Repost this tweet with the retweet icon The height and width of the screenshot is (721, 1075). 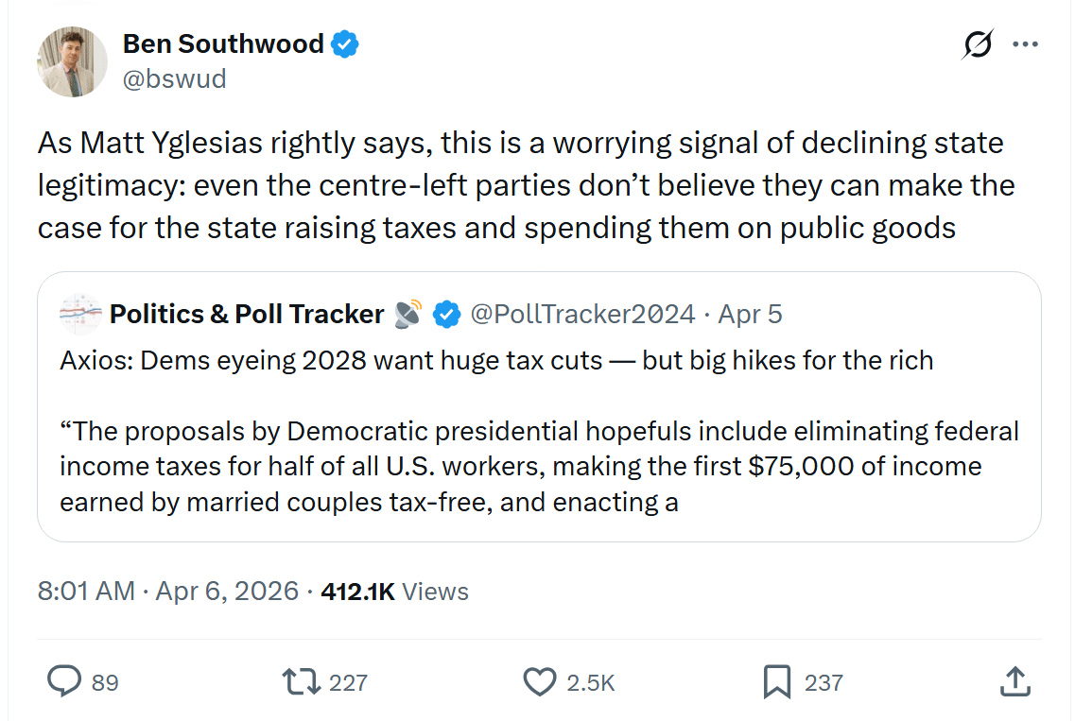tap(301, 681)
